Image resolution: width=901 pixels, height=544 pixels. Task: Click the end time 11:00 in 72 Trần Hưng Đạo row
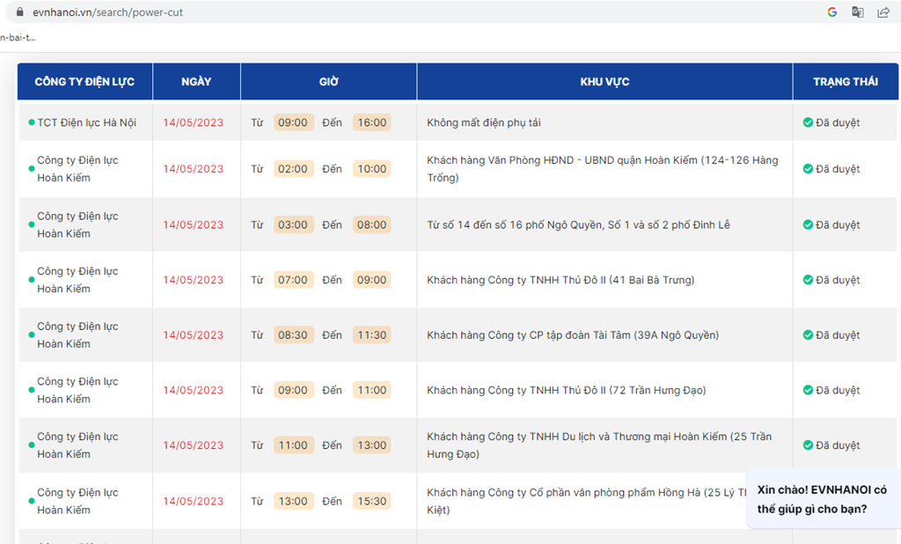click(x=372, y=391)
